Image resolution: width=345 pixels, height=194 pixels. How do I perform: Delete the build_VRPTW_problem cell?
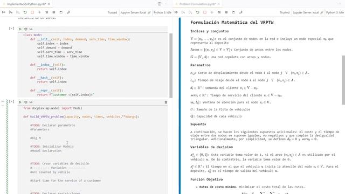[165, 102]
